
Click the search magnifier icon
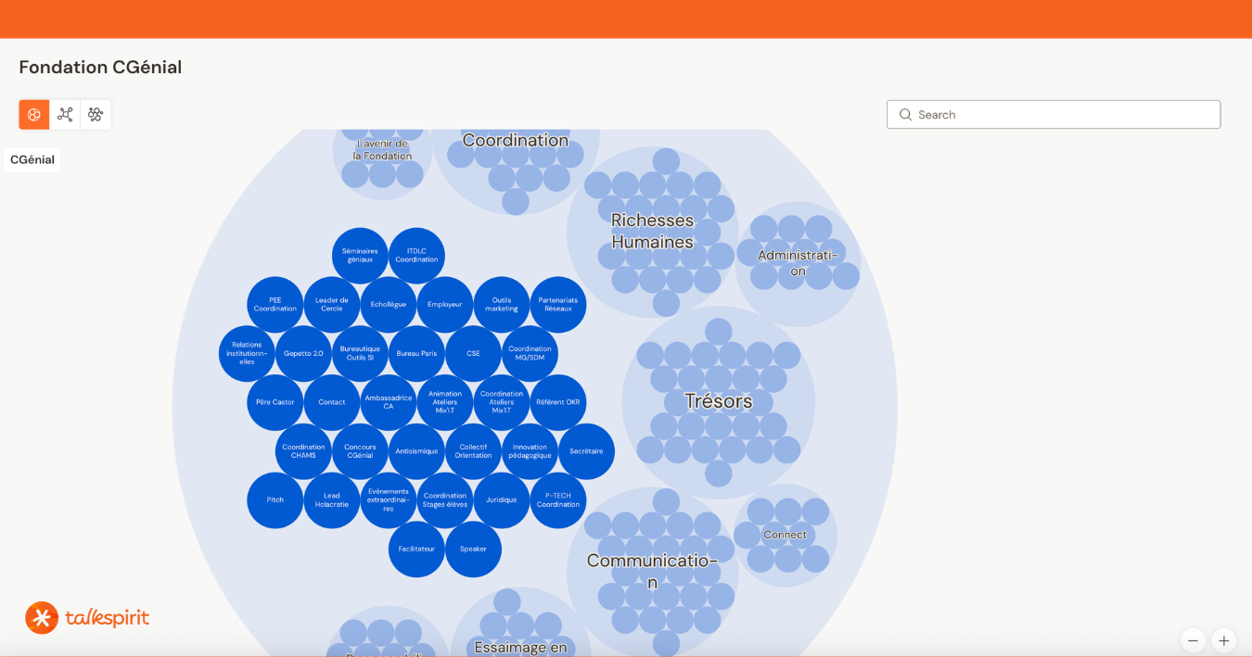905,115
